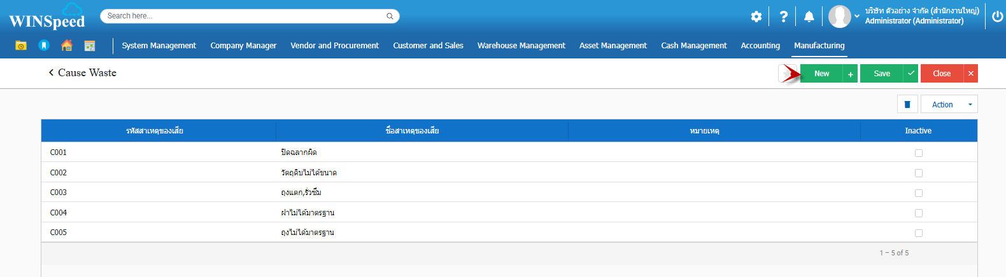Image resolution: width=1006 pixels, height=277 pixels.
Task: Click the trash delete icon above the table
Action: point(907,104)
